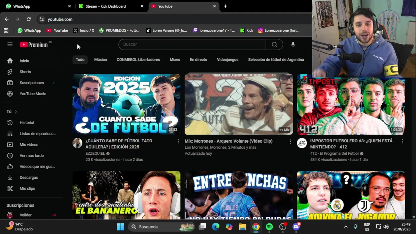Open the Lorenzovarone Instagram bookmark
The image size is (416, 234).
click(279, 31)
